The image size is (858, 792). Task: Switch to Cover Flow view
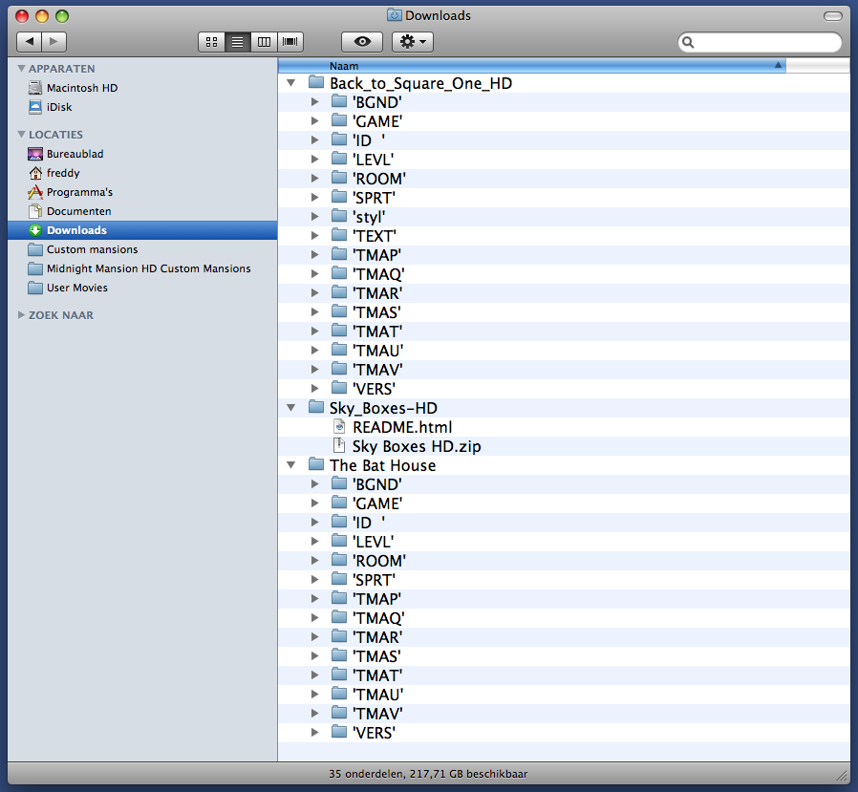coord(290,42)
